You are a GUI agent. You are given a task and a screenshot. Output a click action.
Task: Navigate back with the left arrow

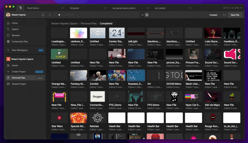[50, 15]
